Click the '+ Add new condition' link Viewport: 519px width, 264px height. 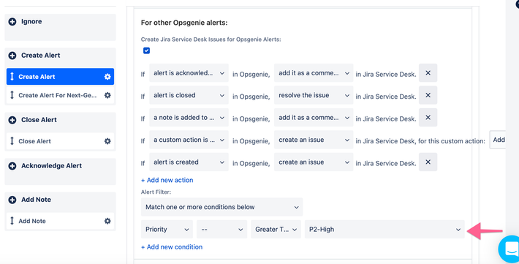coord(172,247)
